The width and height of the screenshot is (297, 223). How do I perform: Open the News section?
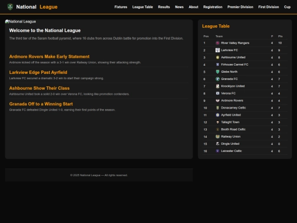coord(179,7)
